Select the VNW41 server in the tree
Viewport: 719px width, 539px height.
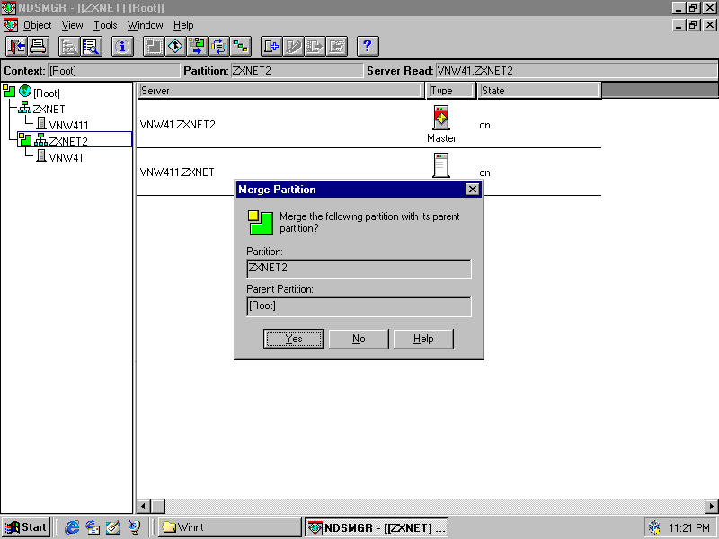tap(66, 158)
